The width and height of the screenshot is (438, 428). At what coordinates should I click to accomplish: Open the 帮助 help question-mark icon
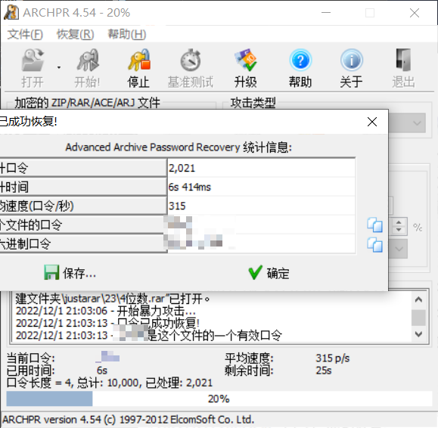300,60
